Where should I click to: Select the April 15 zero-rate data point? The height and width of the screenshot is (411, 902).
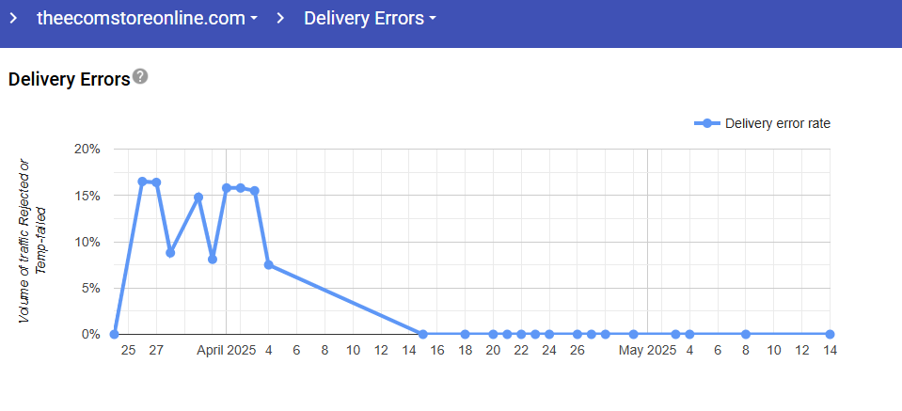click(423, 334)
